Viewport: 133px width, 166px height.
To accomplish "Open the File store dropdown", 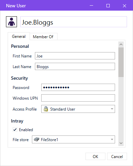I will [73, 139].
